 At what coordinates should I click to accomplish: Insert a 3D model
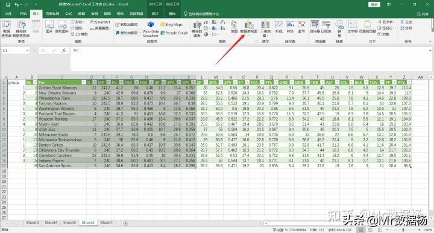(x=79, y=34)
